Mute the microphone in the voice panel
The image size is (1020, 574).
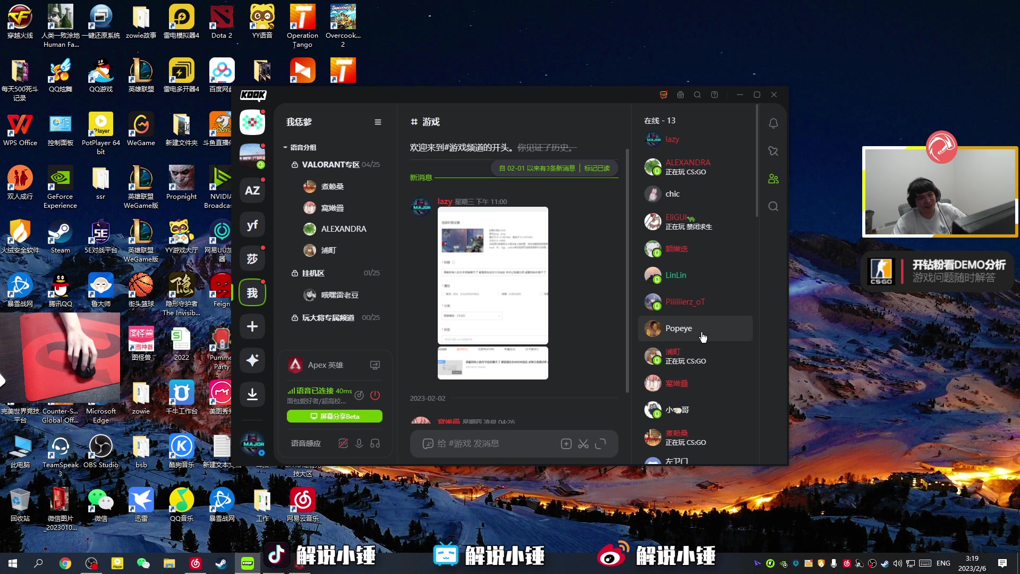point(359,443)
